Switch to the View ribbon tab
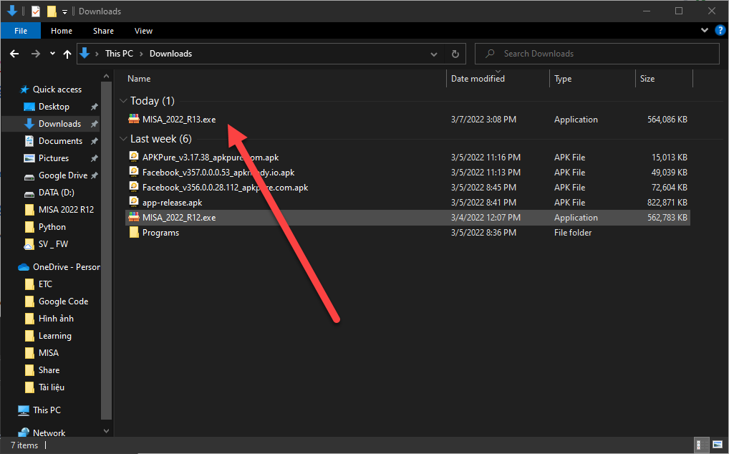Viewport: 729px width, 454px height. pos(143,31)
